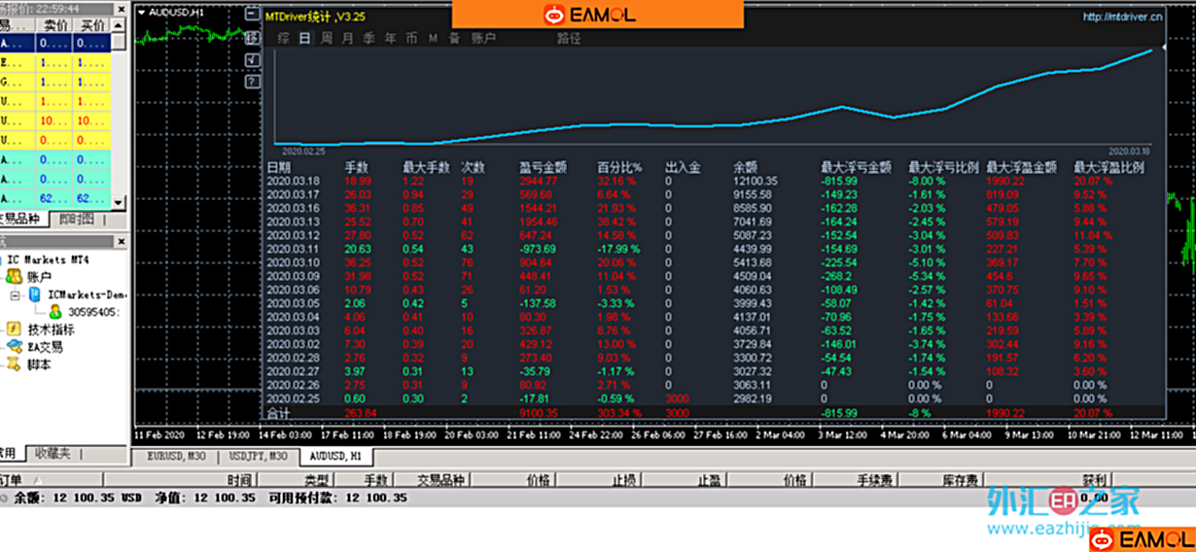Click the 库存费 swap column header
Image resolution: width=1196 pixels, height=552 pixels.
pyautogui.click(x=962, y=480)
